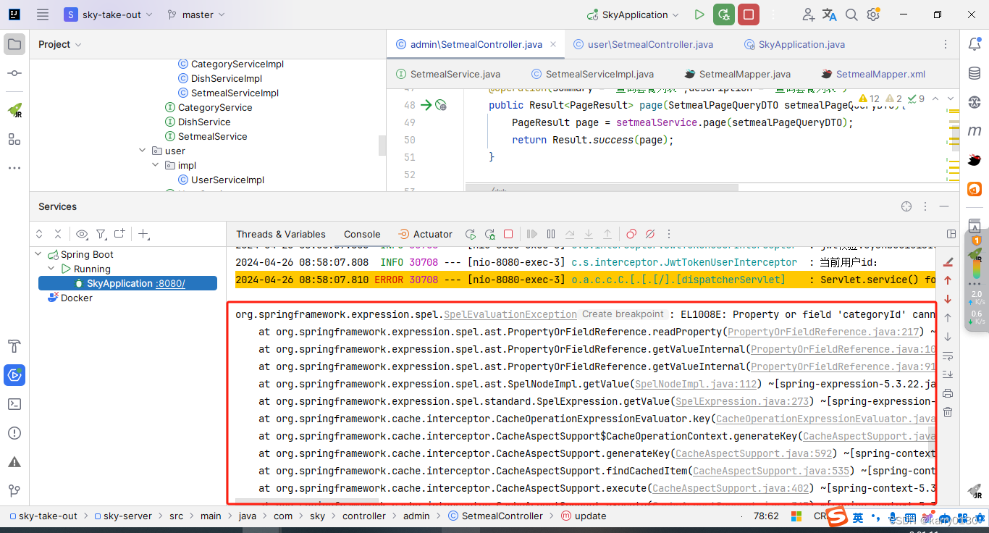
Task: Clear console output with the trash icon
Action: 948,411
